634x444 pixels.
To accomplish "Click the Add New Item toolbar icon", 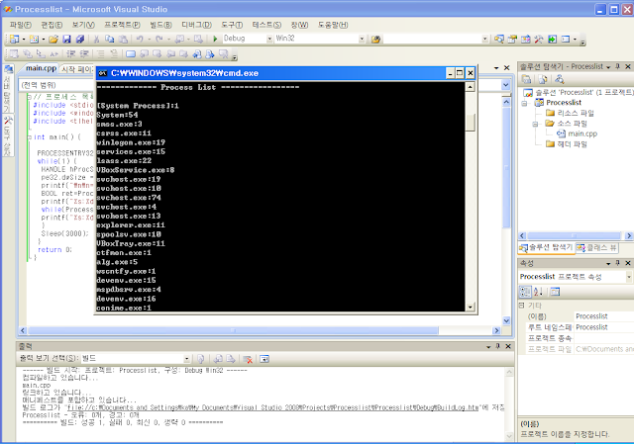I will pos(34,39).
